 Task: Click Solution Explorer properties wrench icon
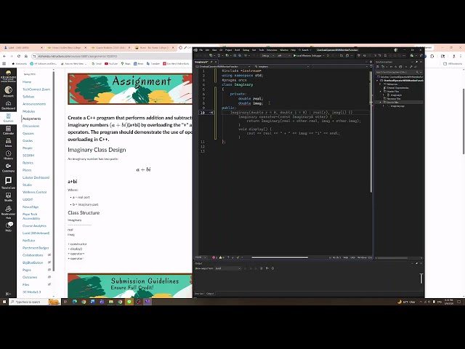(x=411, y=67)
